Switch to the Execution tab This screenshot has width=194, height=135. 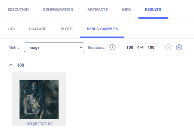click(x=18, y=10)
